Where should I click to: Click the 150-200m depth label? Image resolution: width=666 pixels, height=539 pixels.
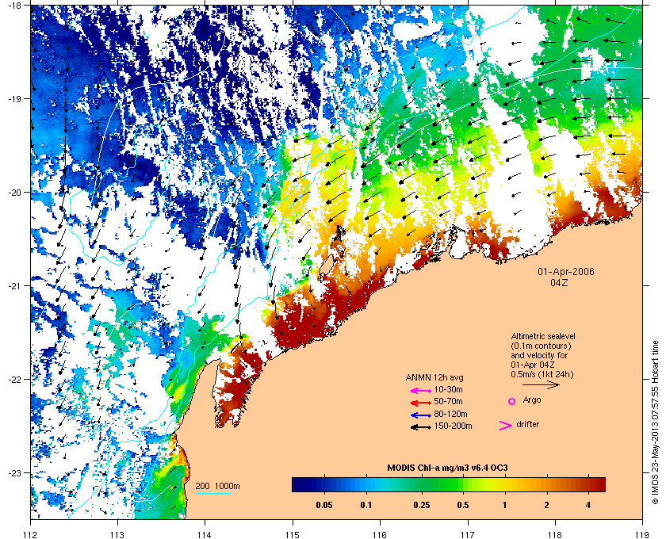click(x=453, y=426)
